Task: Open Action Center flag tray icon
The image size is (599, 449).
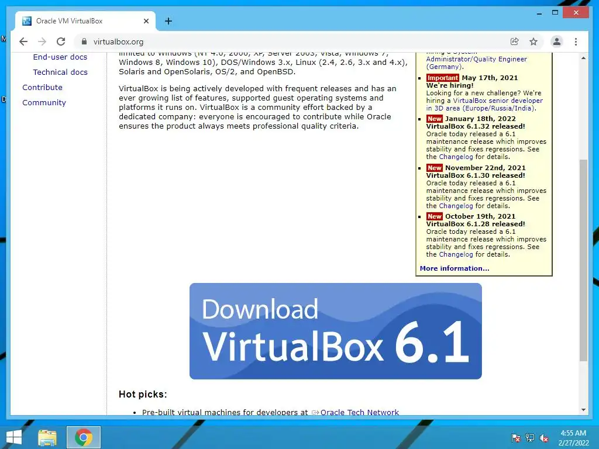Action: point(515,438)
